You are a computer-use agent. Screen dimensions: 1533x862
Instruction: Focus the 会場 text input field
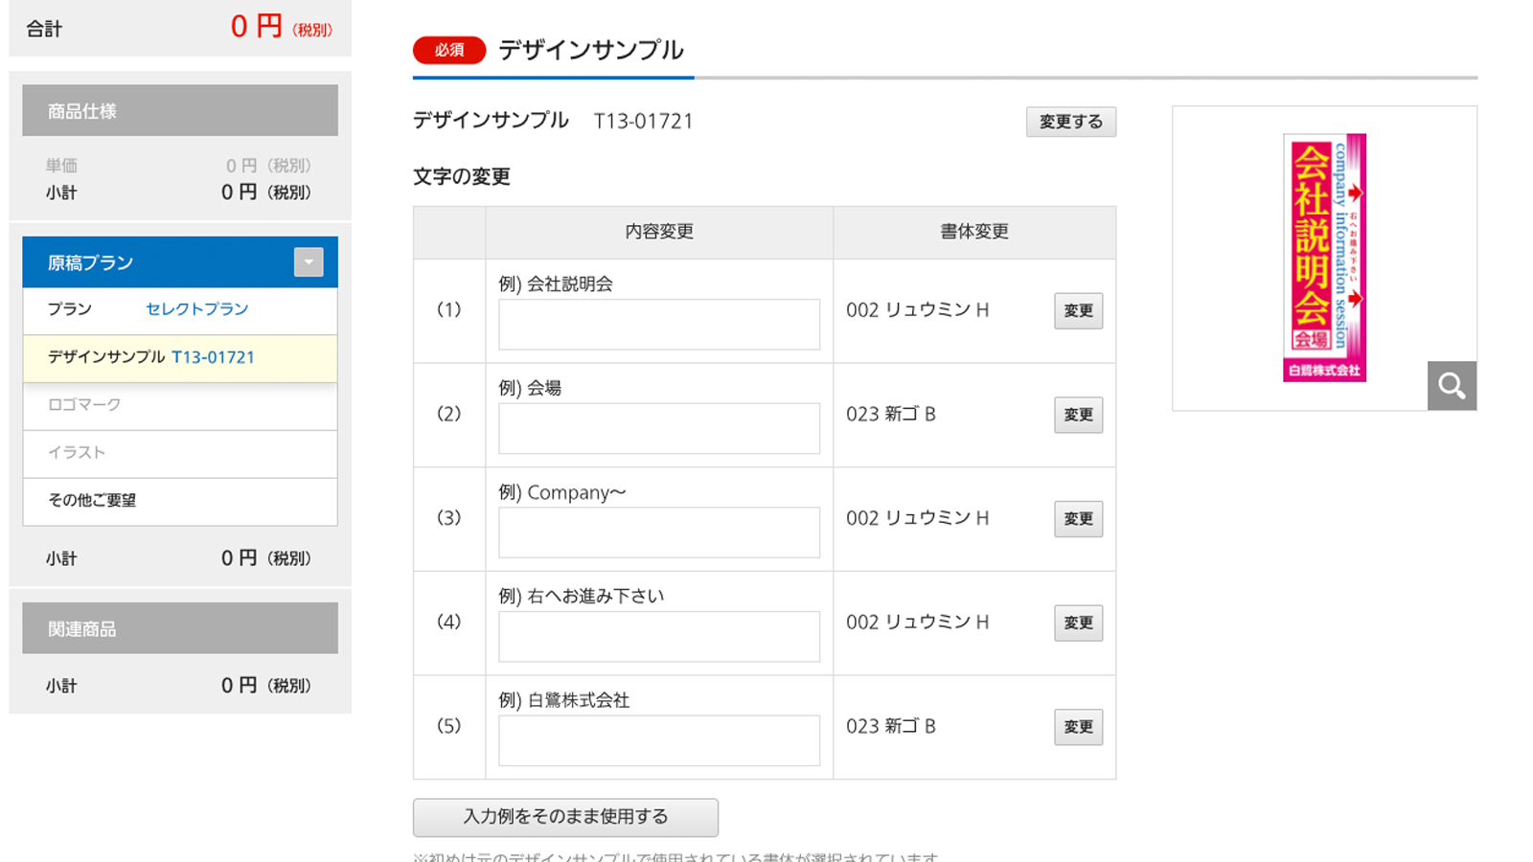click(659, 428)
